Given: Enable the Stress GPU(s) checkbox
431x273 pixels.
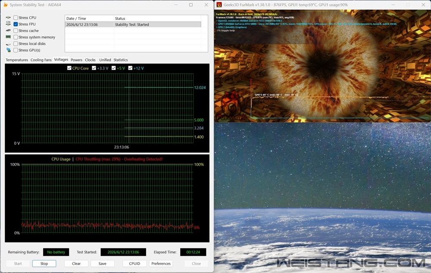Looking at the screenshot, I should (x=16, y=50).
